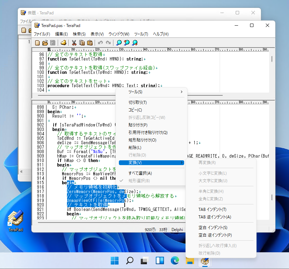
Task: Select 空白 逆インデント(P) from the submenu
Action: click(215, 235)
